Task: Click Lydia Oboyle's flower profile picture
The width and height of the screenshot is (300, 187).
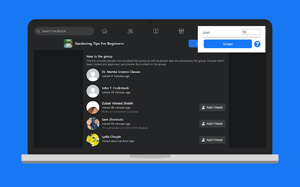Action: (93, 139)
